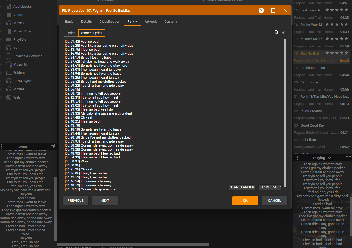Expand the lyrics search options chevron
Image resolution: width=352 pixels, height=248 pixels.
tap(283, 32)
